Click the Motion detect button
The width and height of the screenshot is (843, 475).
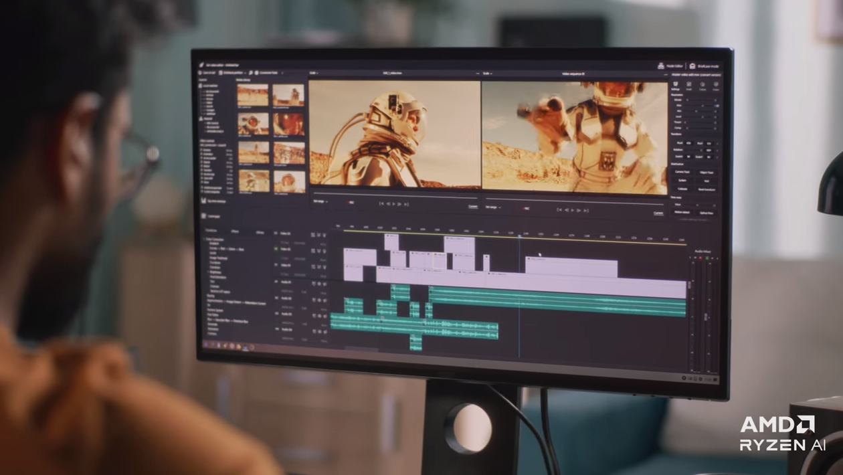(682, 212)
